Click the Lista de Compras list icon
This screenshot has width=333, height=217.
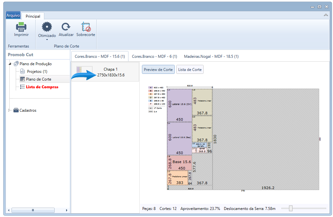(x=22, y=87)
